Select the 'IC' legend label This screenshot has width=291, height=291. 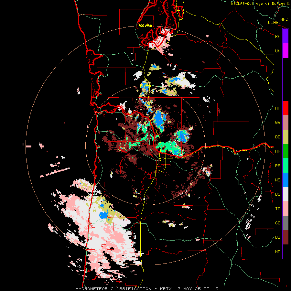coord(277,209)
